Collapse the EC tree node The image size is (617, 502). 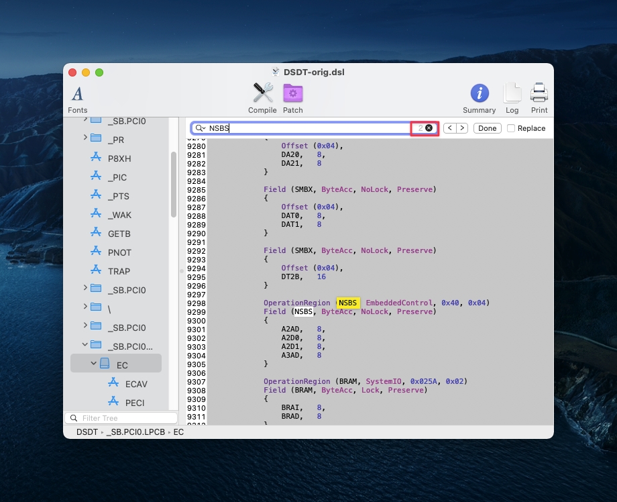coord(93,364)
